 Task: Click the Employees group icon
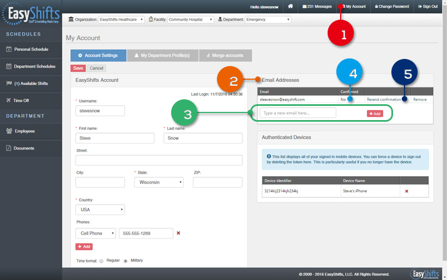(x=9, y=131)
